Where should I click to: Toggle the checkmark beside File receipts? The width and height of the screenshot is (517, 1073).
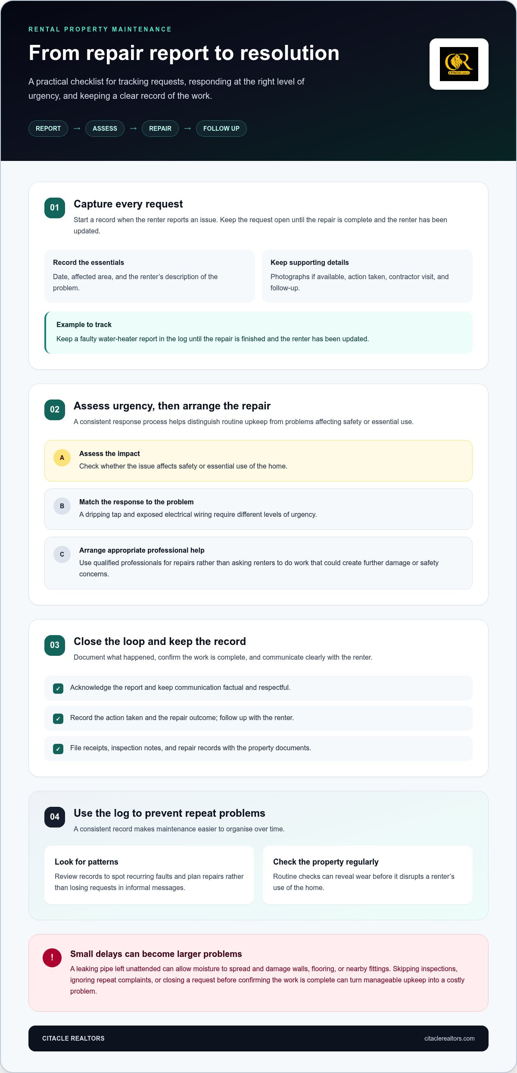[58, 749]
